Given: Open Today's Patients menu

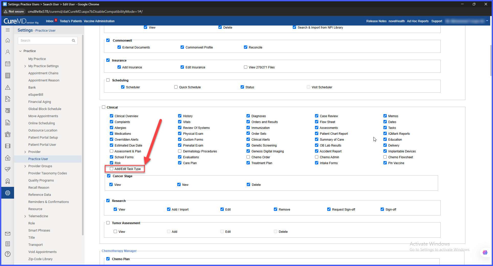Looking at the screenshot, I should [71, 21].
